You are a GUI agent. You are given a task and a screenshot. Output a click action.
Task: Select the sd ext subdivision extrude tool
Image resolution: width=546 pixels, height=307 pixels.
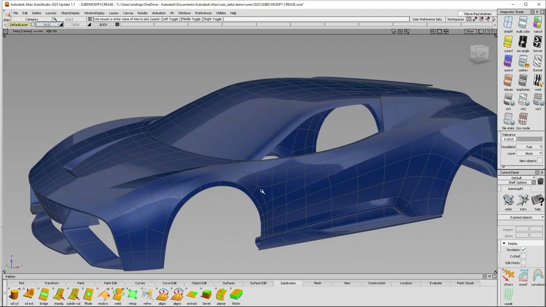(x=29, y=294)
